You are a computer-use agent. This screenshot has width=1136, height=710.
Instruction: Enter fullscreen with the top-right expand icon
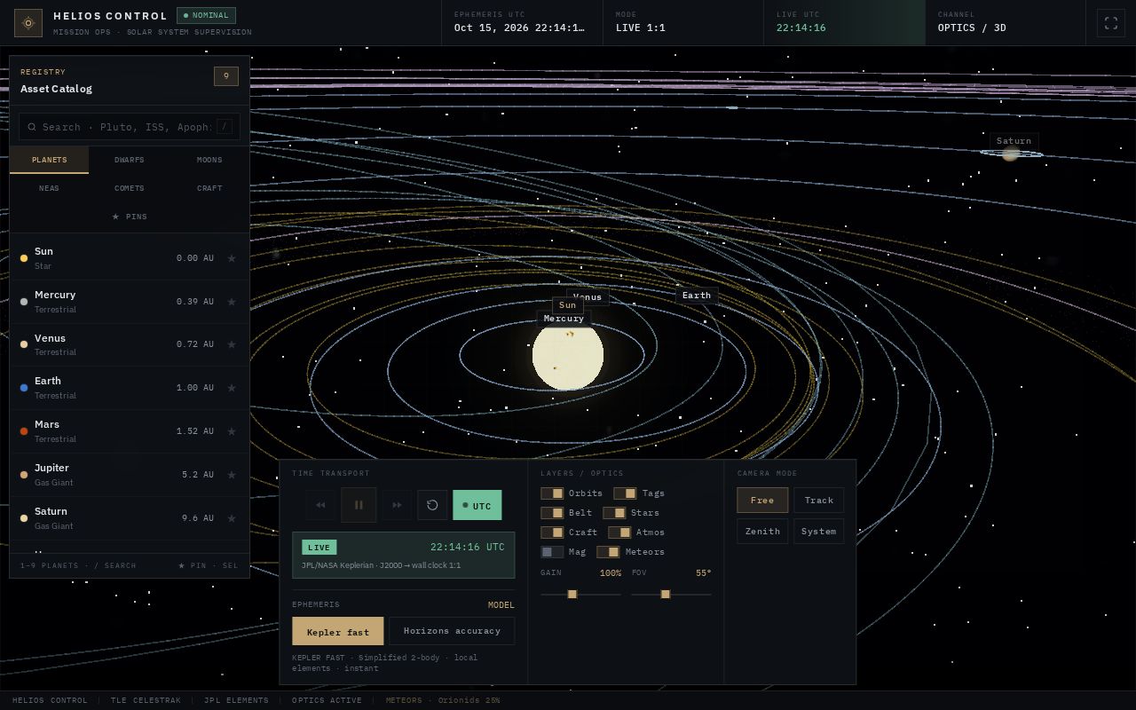pos(1111,23)
